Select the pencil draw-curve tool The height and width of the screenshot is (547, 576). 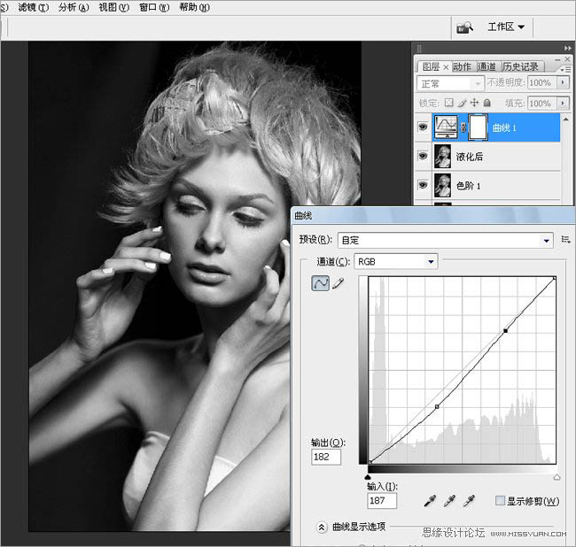(x=337, y=283)
